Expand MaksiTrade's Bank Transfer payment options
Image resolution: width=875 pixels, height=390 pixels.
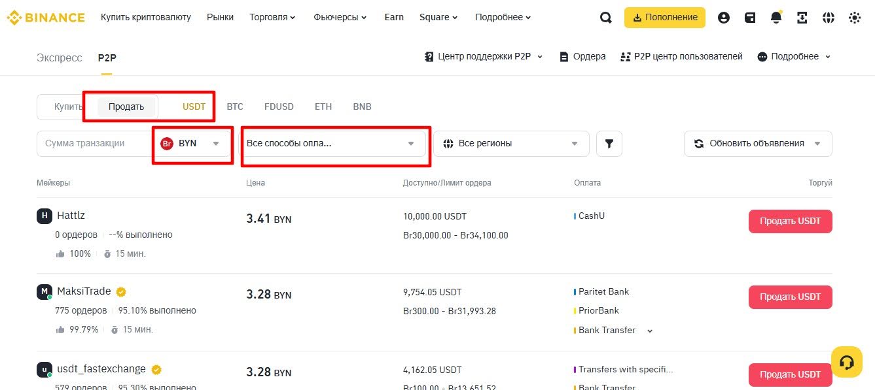pyautogui.click(x=649, y=331)
